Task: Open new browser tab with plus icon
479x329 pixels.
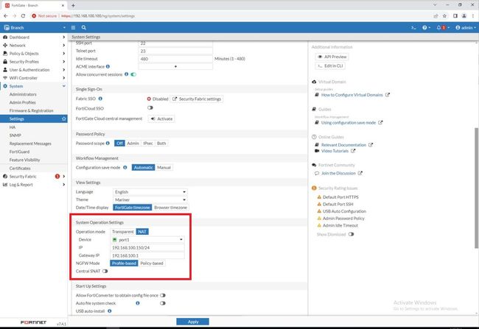Action: (x=73, y=5)
